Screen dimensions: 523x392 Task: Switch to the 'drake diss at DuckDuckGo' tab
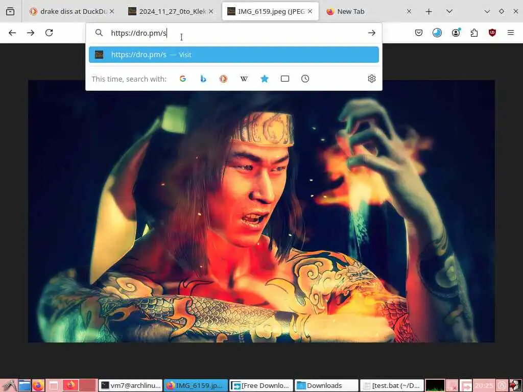[x=71, y=11]
